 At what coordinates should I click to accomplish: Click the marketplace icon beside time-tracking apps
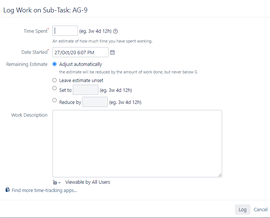point(8,189)
